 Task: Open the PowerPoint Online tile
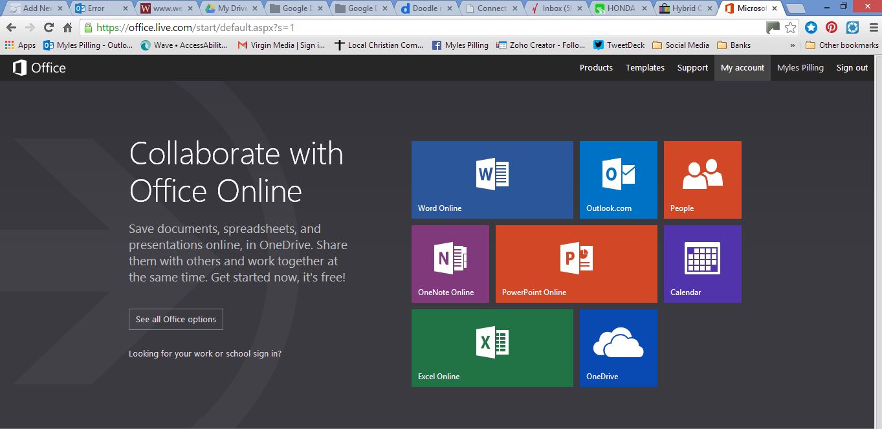(x=576, y=263)
